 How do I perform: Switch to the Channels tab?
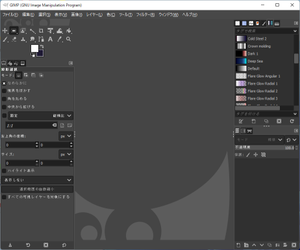[244, 131]
